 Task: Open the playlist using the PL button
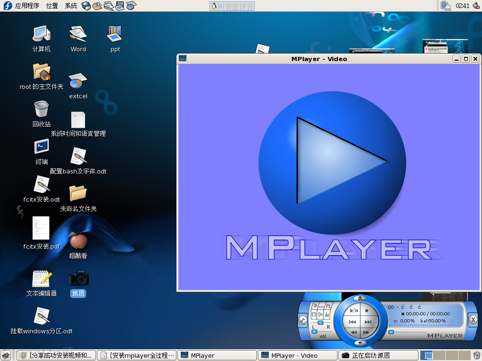pyautogui.click(x=328, y=306)
